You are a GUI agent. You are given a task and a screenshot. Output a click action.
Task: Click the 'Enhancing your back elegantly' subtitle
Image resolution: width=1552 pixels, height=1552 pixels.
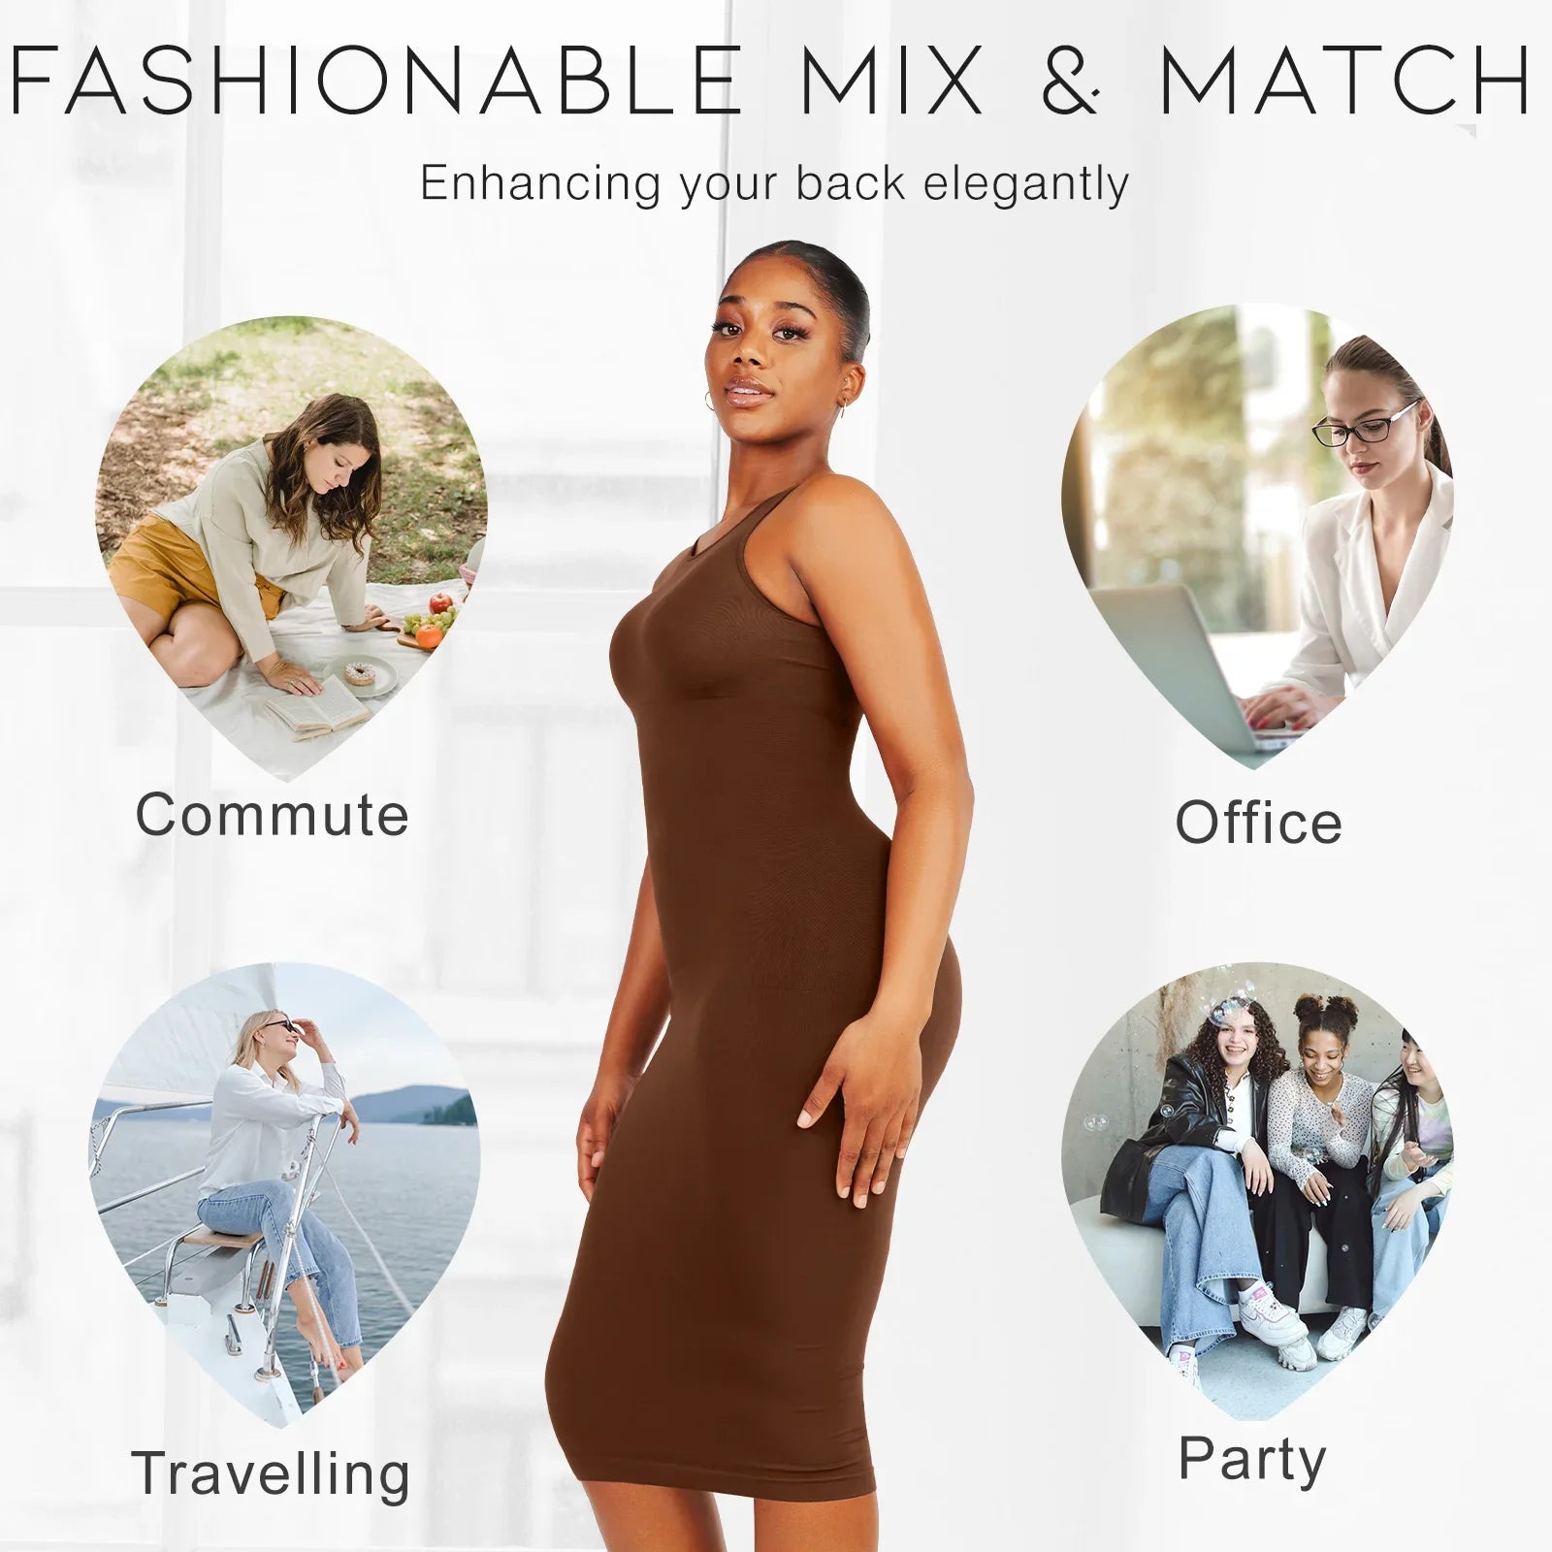774,183
